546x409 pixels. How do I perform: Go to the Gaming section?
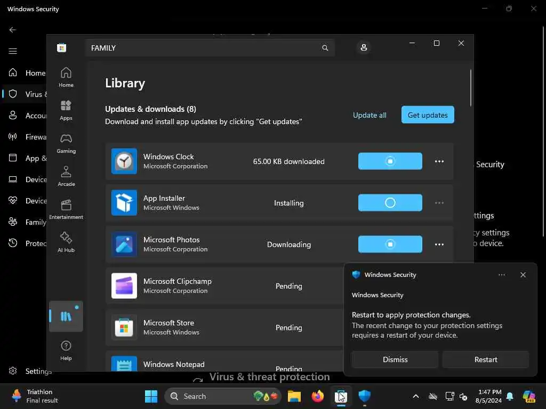[66, 143]
